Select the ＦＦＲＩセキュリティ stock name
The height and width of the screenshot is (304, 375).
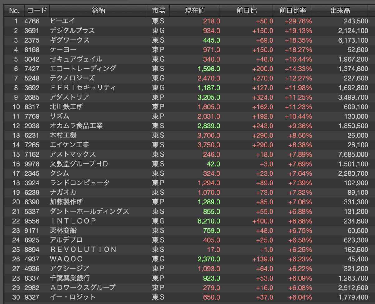[83, 88]
